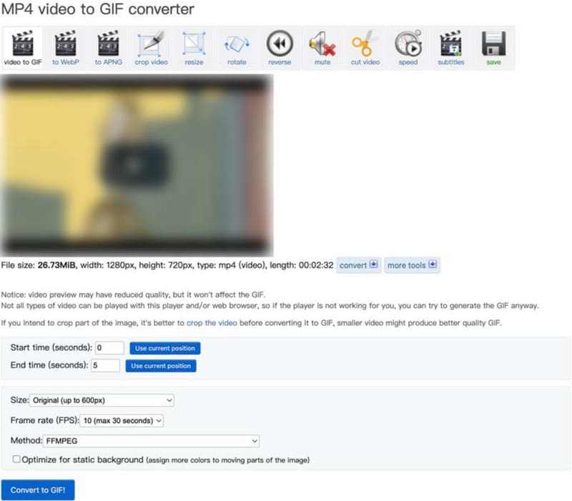Select the rotate video tool
The image size is (572, 501).
(x=237, y=47)
